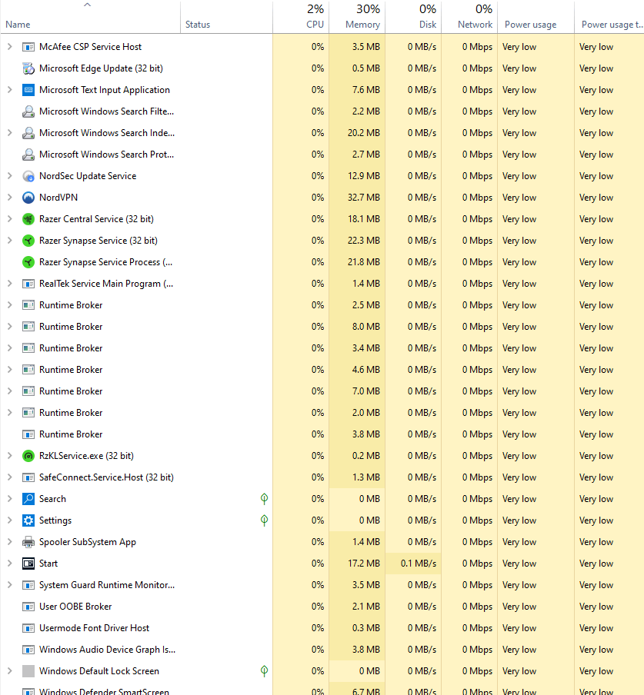Click the Microsoft Windows Search Indexer icon
This screenshot has height=695, width=644.
(28, 132)
